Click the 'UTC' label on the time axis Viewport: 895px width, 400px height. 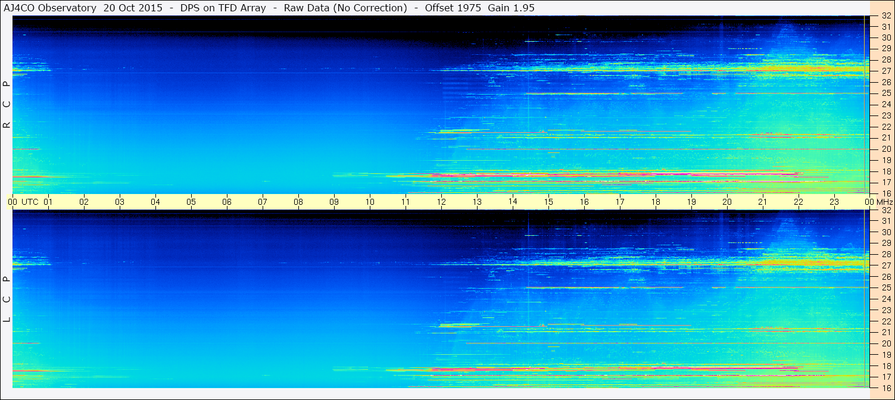point(30,202)
